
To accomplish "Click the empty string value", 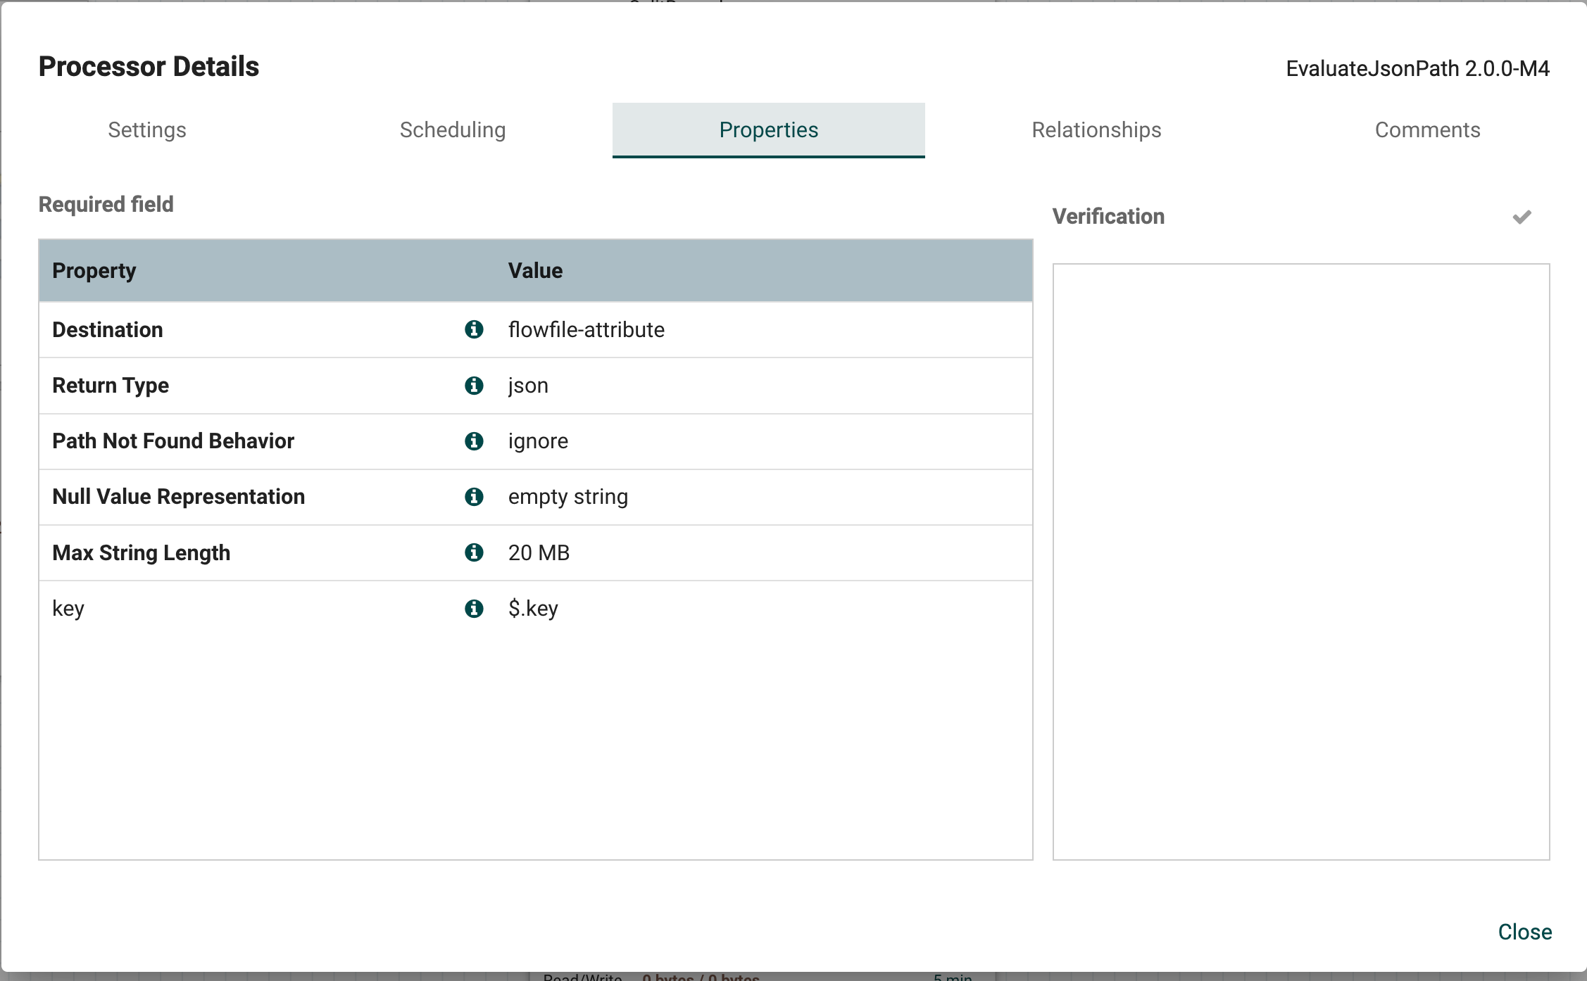I will 567,497.
